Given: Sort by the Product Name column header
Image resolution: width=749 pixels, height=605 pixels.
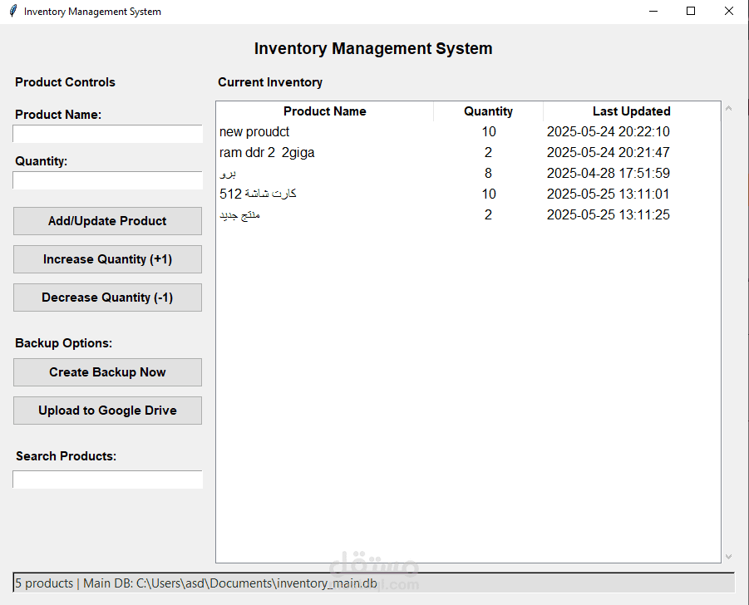Looking at the screenshot, I should 325,111.
